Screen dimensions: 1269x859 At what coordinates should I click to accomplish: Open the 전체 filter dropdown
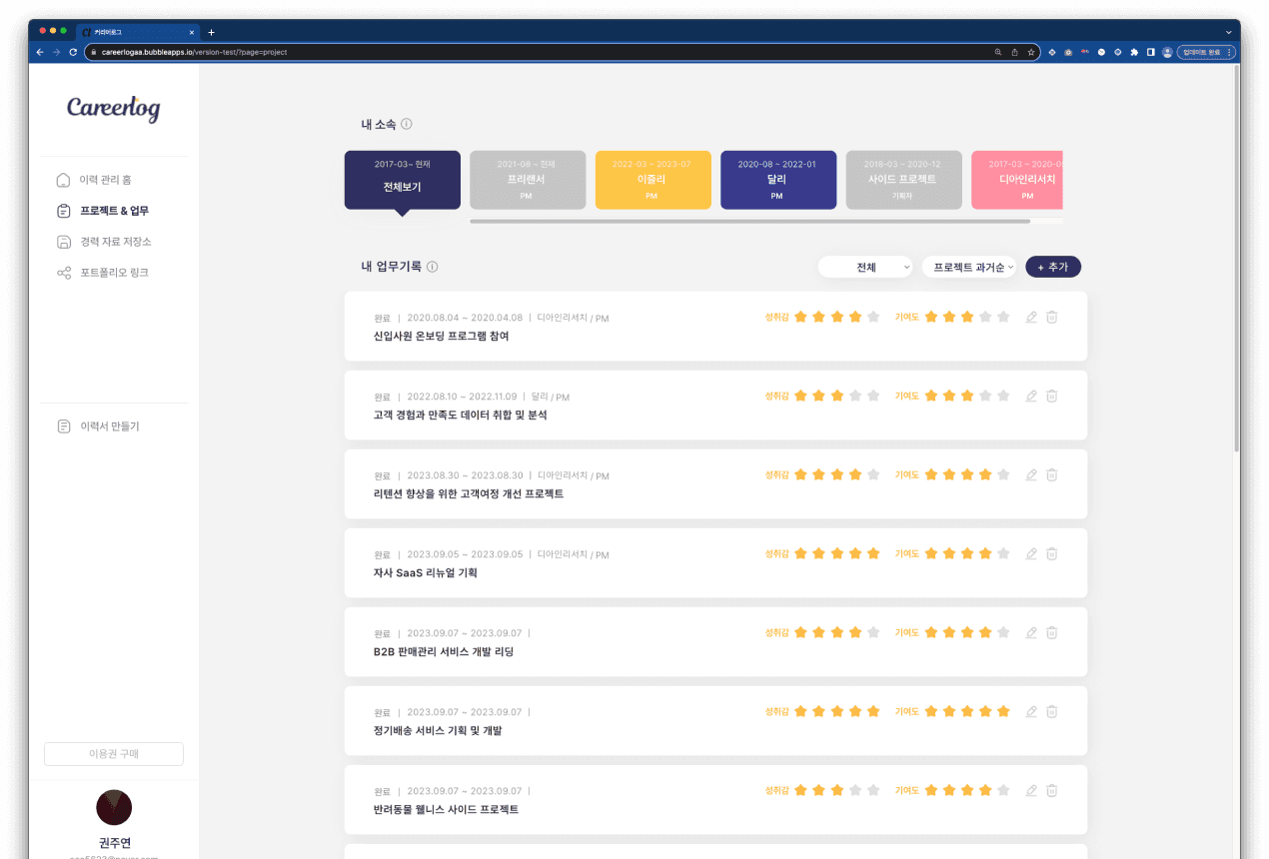tap(866, 267)
